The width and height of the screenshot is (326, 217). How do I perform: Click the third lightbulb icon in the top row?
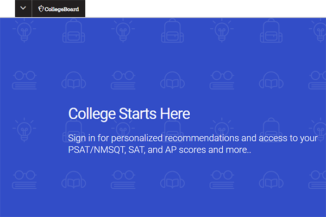tap(221, 30)
